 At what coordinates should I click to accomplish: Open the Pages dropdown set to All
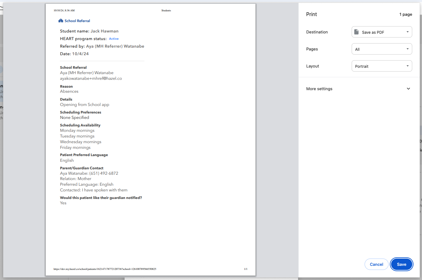[x=382, y=49]
